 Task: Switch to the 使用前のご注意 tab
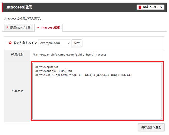[19, 28]
